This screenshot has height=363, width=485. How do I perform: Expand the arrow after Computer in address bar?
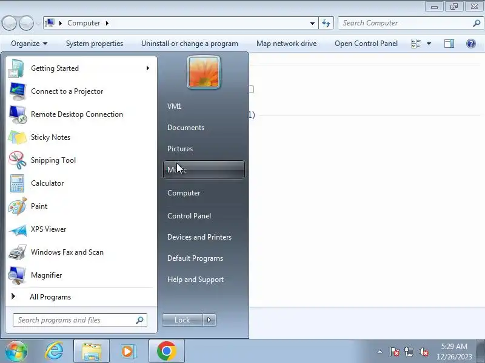[107, 23]
